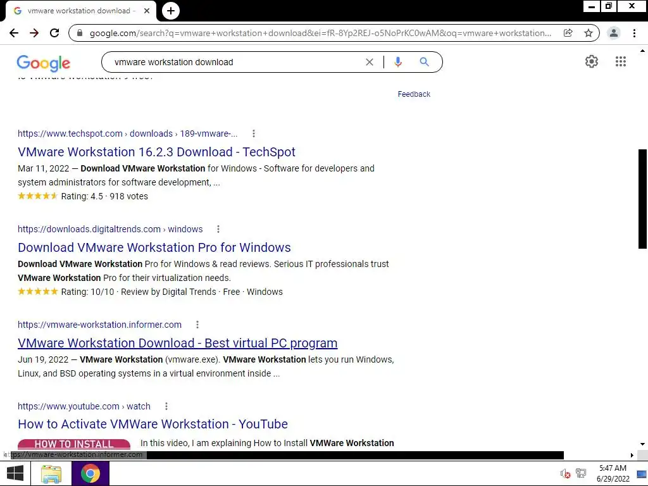View site info via the lock icon
This screenshot has width=648, height=486.
[80, 33]
